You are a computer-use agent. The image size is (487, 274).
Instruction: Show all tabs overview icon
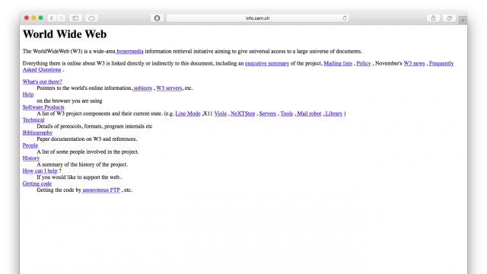[450, 18]
